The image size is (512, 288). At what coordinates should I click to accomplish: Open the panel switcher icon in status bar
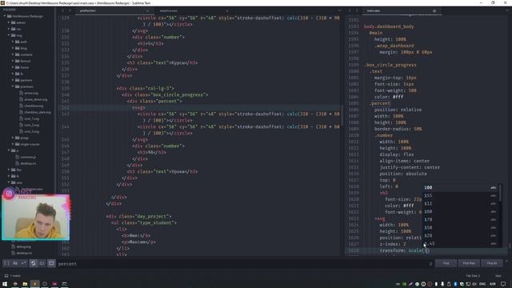point(6,276)
